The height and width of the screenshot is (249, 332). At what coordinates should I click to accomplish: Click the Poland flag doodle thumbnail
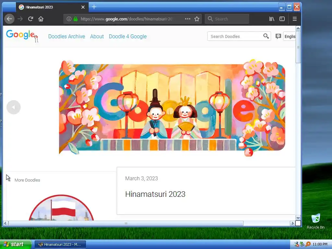click(x=61, y=208)
